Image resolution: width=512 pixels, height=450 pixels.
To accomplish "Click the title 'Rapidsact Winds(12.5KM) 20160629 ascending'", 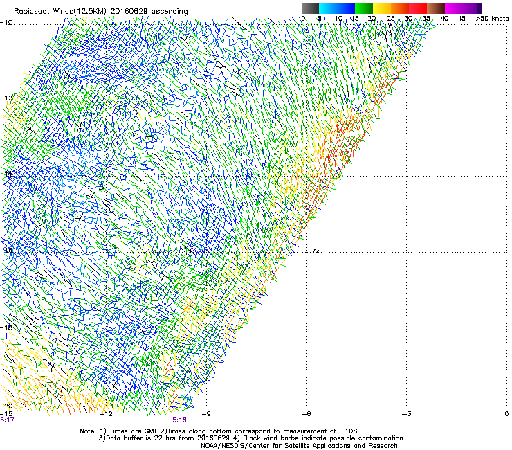I will (101, 12).
